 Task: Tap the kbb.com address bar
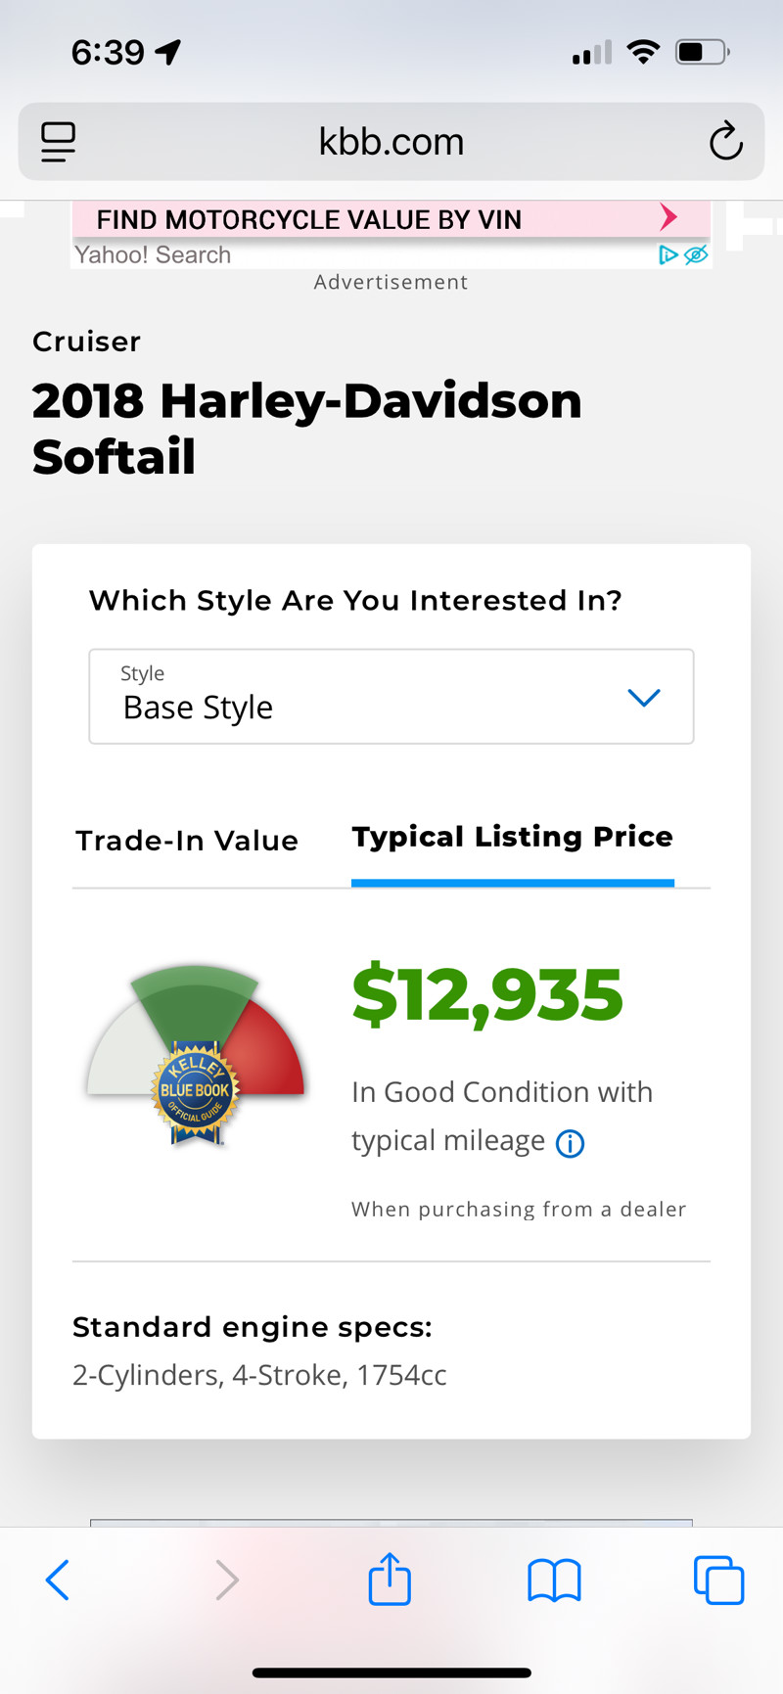pos(391,142)
